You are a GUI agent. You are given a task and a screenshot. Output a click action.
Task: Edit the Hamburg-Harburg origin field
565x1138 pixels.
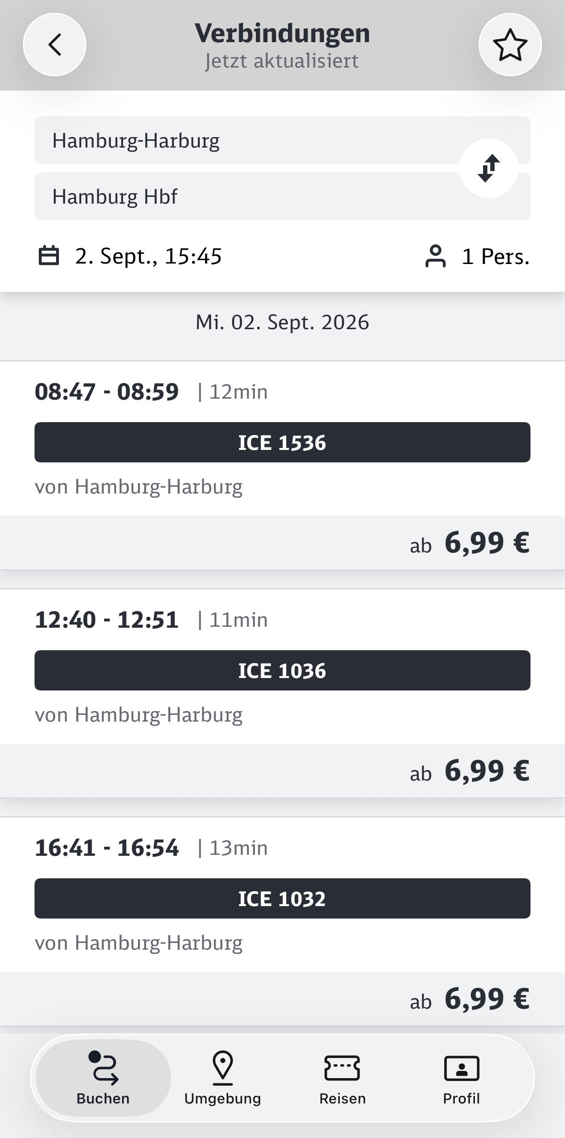point(282,140)
